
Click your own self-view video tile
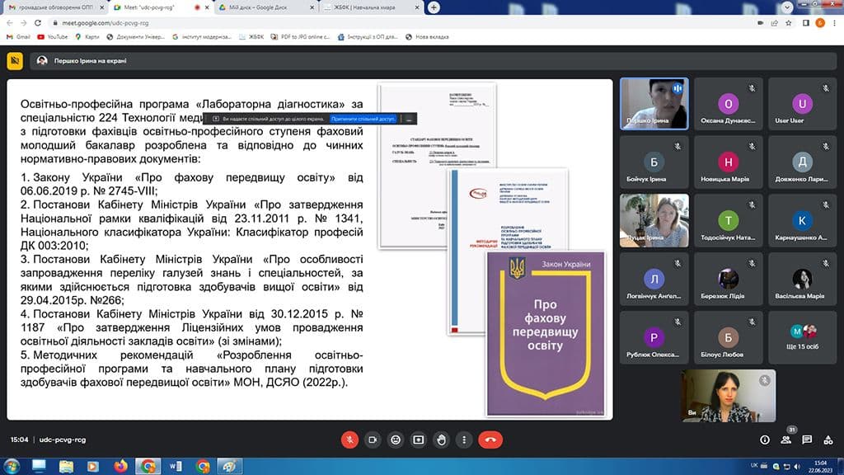[729, 395]
